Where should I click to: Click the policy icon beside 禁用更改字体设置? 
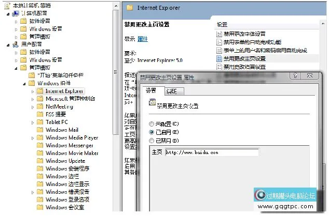219,34
